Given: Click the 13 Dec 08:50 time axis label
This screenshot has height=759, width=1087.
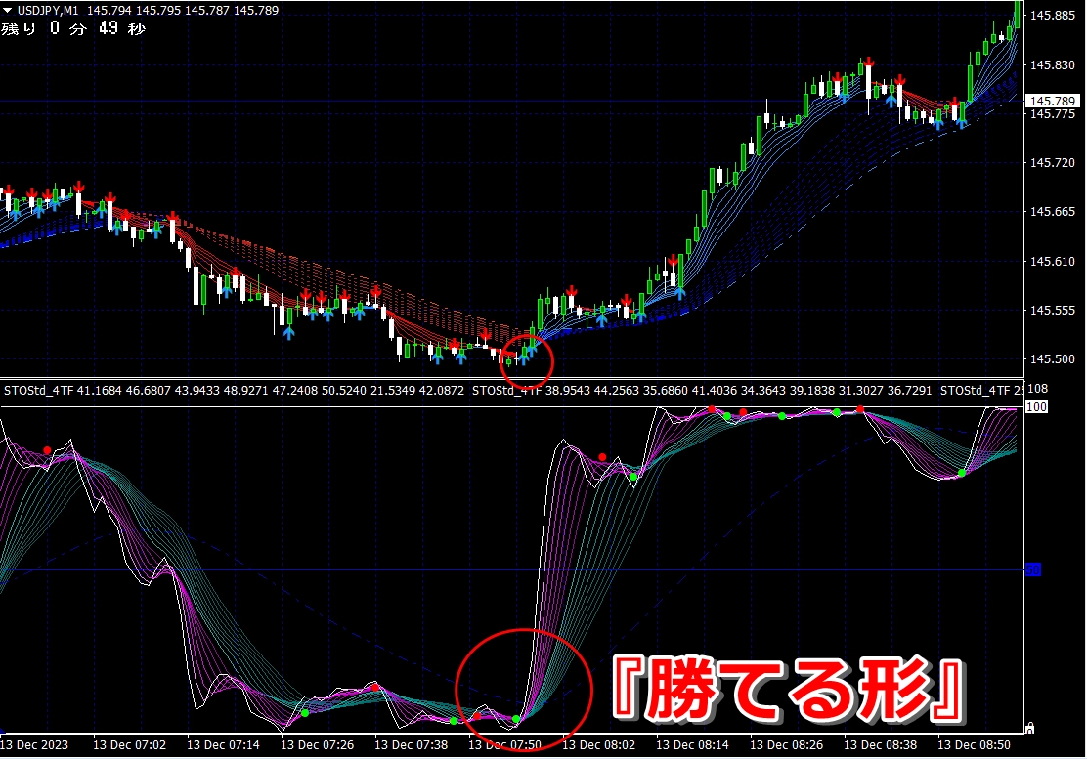Looking at the screenshot, I should 972,744.
